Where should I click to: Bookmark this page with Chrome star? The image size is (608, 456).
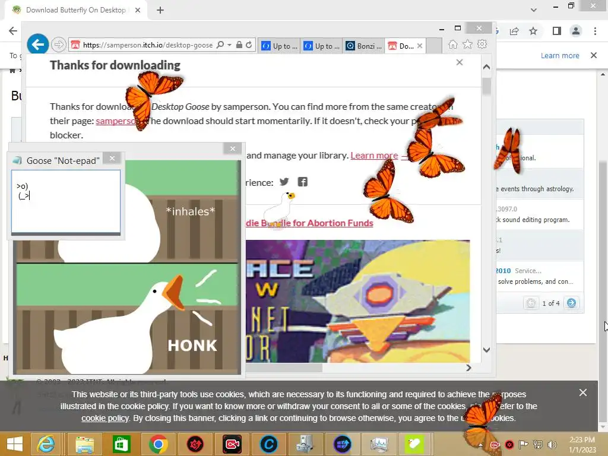533,31
